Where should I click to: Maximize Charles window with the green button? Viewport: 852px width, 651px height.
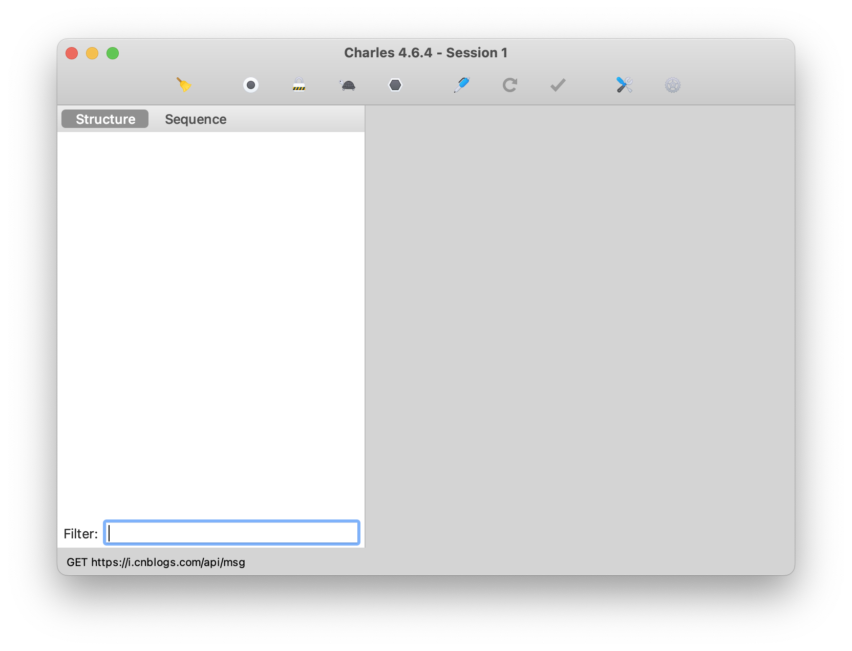point(113,53)
